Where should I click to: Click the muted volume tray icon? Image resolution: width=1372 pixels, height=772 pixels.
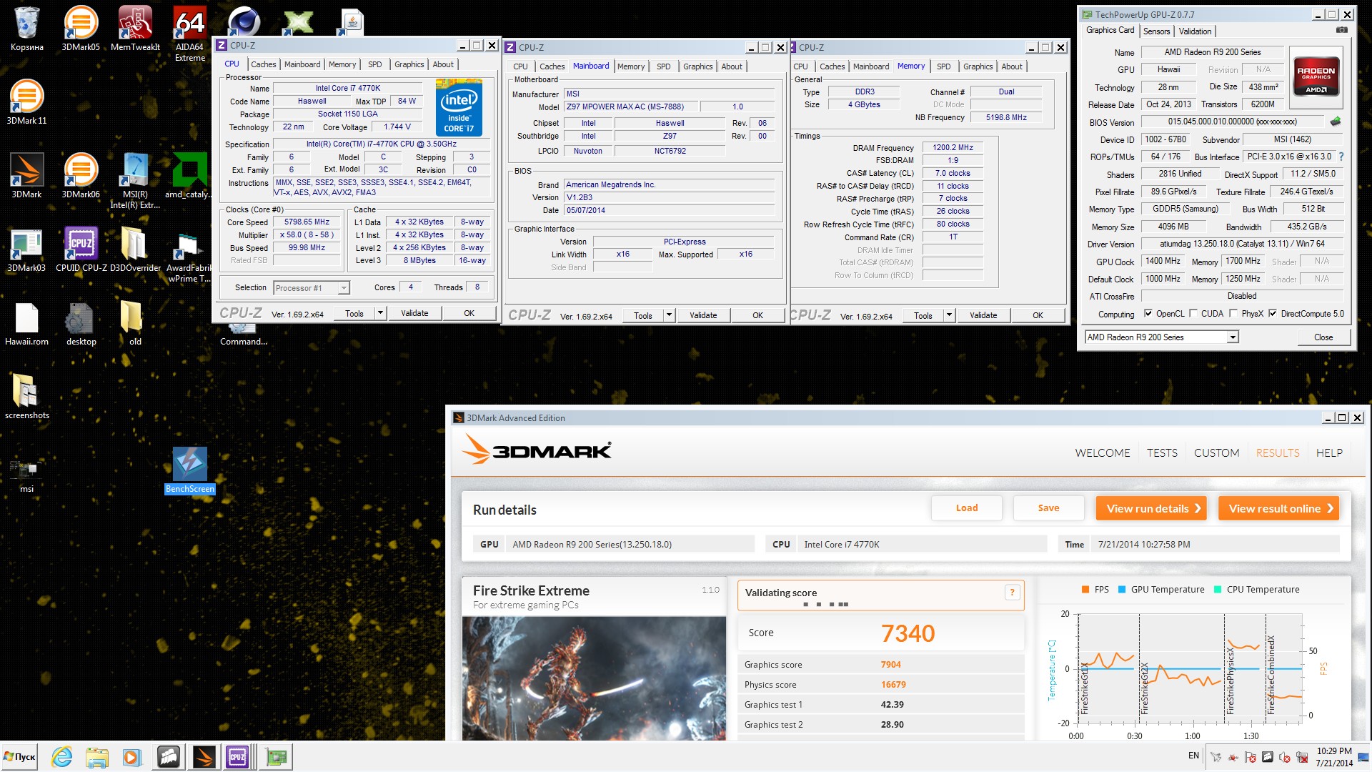pyautogui.click(x=1284, y=757)
